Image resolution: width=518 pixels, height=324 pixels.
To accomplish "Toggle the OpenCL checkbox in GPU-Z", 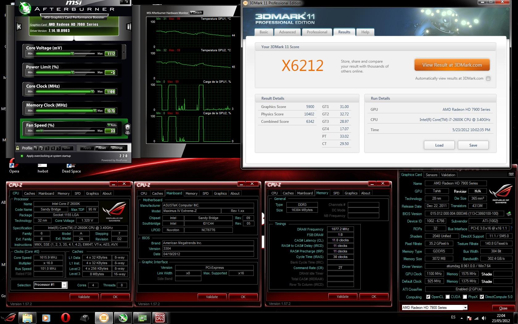I will tap(428, 297).
